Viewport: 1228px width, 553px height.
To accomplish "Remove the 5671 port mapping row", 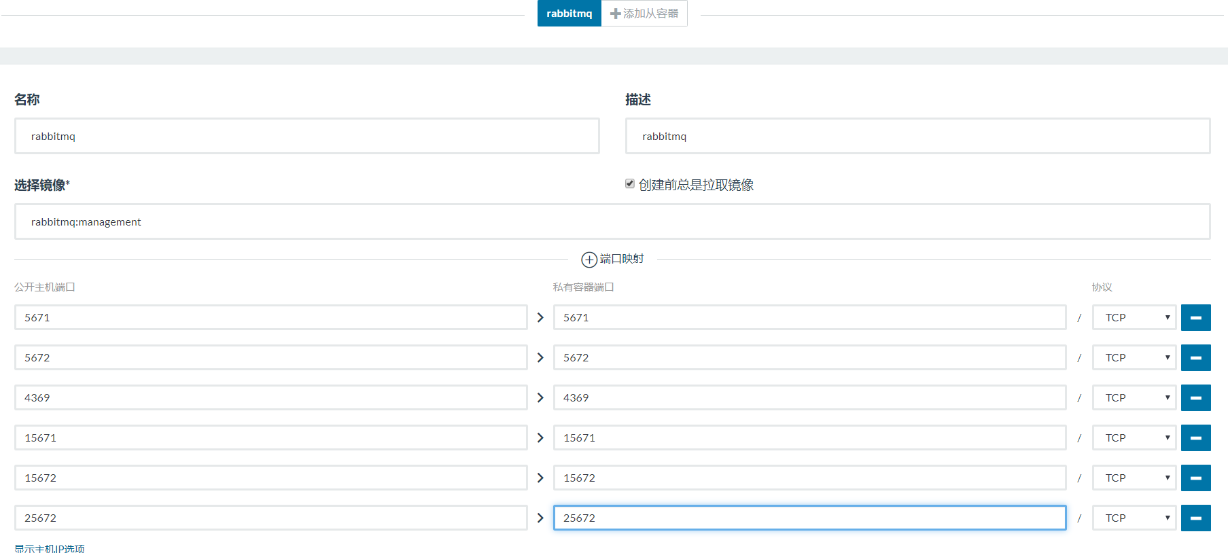I will tap(1195, 317).
